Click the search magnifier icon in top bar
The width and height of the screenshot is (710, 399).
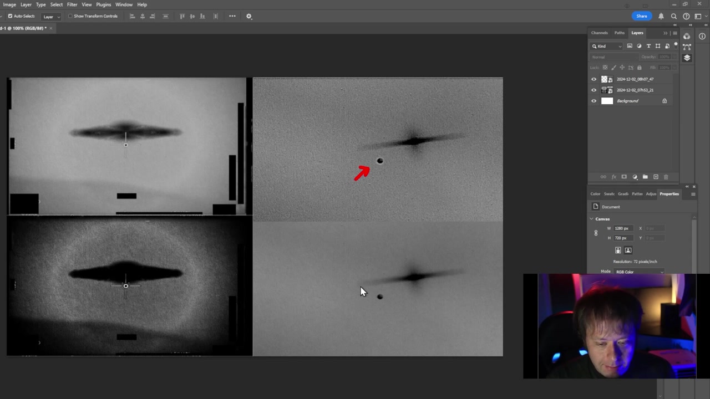coord(674,16)
